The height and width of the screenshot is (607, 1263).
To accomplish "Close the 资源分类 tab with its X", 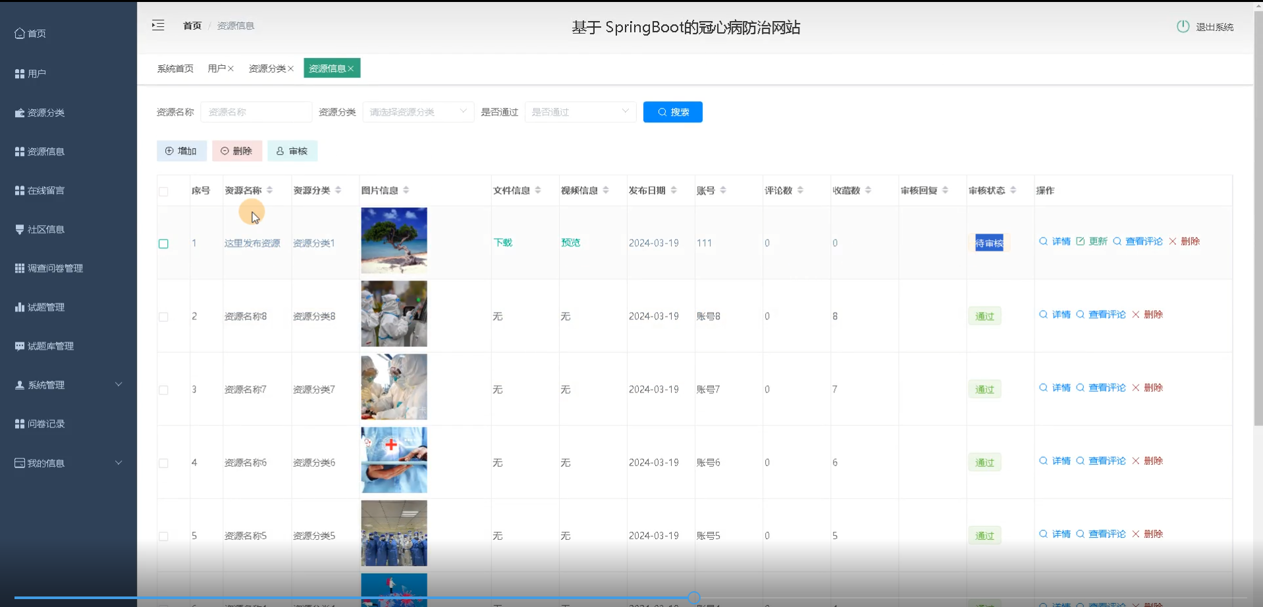I will pyautogui.click(x=290, y=68).
